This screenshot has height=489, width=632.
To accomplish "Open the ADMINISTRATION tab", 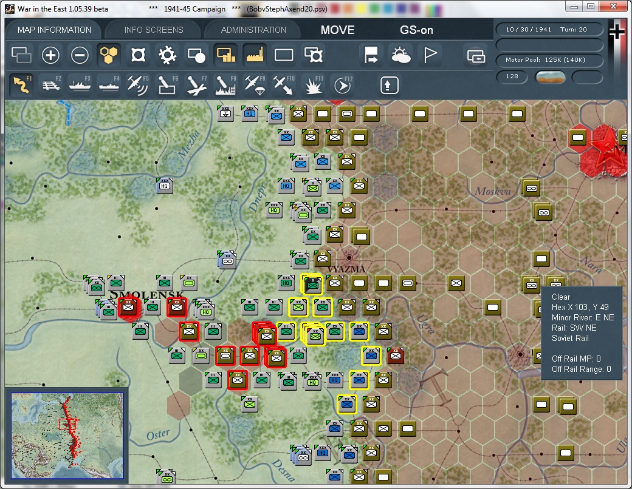I will click(253, 30).
